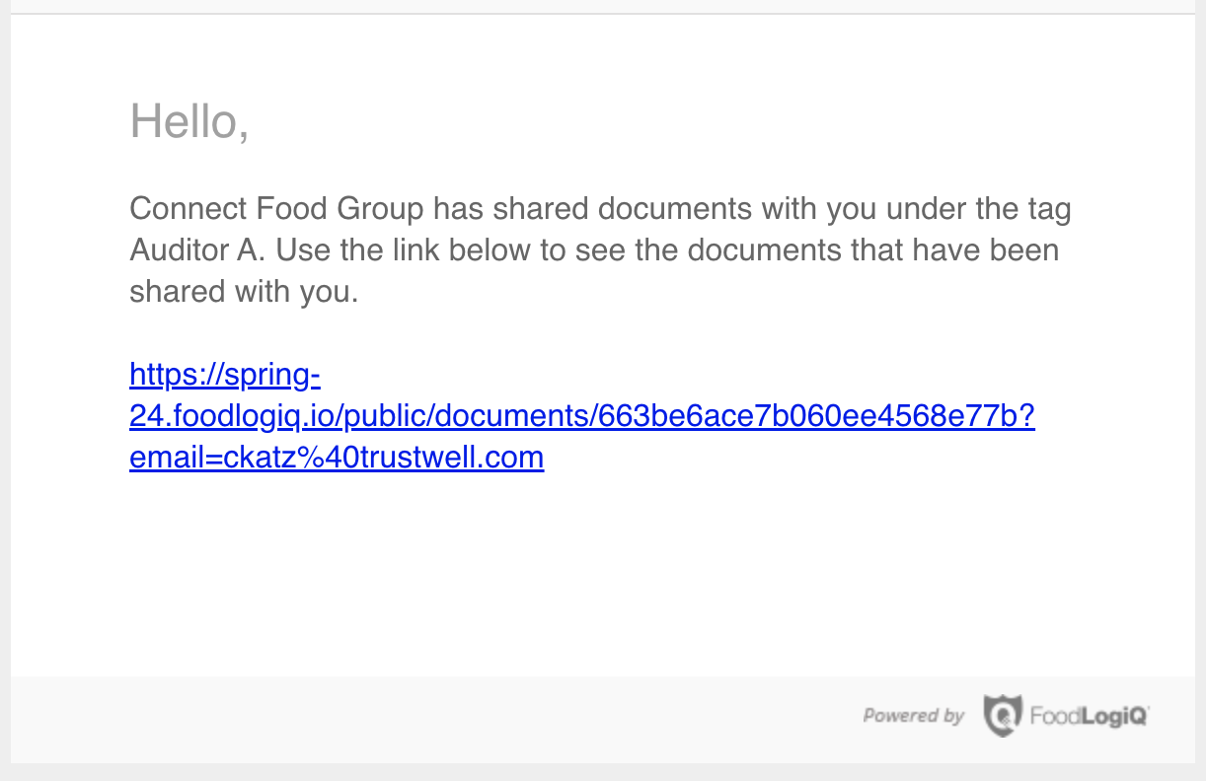Screen dimensions: 1208x781
Task: Click the "Auditor A" tag name text
Action: 194,249
